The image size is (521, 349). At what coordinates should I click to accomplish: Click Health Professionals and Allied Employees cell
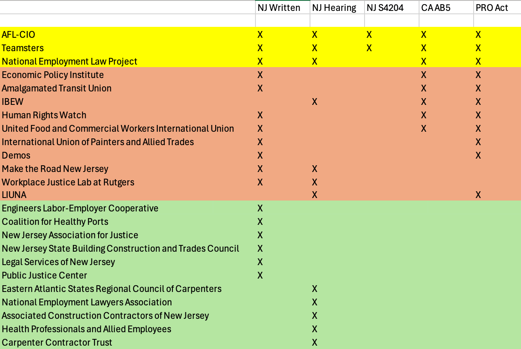tap(128, 329)
